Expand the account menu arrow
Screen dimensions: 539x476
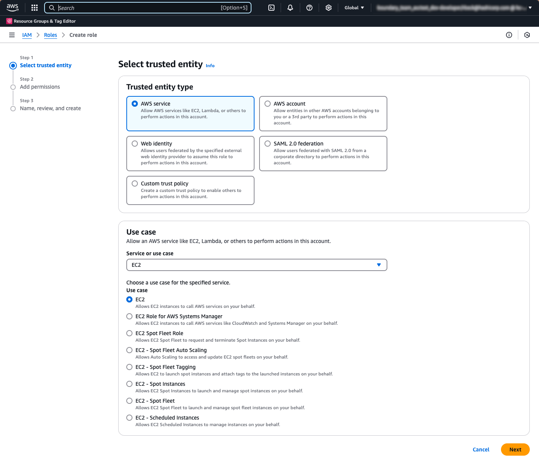530,8
